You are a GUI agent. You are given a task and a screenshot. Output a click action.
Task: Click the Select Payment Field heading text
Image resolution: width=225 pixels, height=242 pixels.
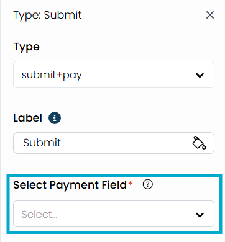tap(70, 185)
